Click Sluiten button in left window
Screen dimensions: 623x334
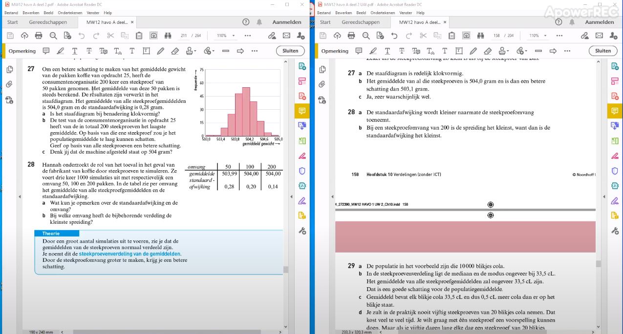pyautogui.click(x=290, y=51)
